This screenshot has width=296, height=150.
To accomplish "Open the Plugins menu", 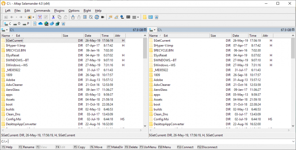I will tap(59, 10).
